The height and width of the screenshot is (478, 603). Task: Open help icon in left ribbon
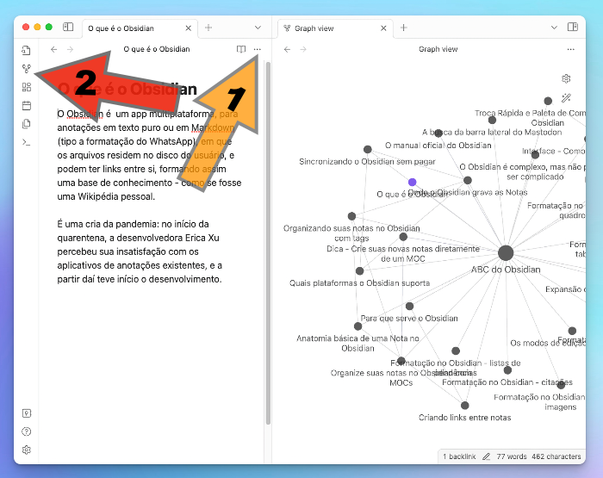(x=26, y=431)
